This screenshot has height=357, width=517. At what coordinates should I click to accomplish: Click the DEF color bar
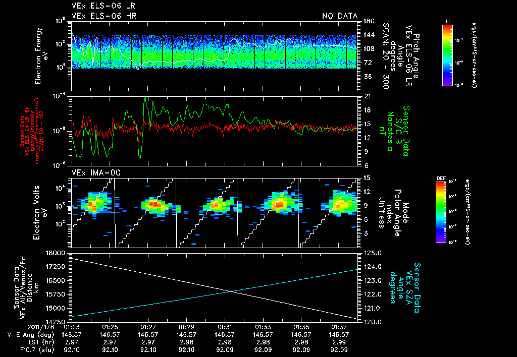[x=441, y=212]
